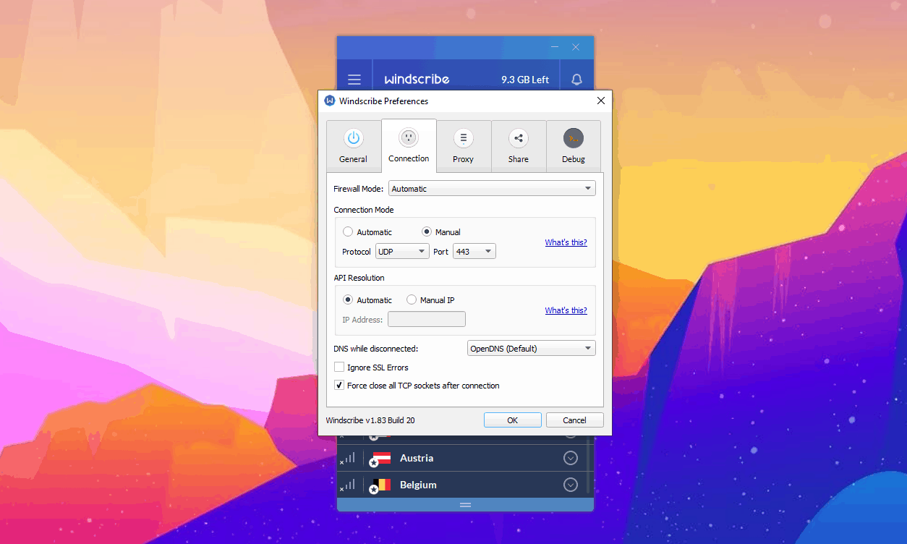This screenshot has height=544, width=907.
Task: Click Belgium signal strength bars
Action: pyautogui.click(x=348, y=485)
